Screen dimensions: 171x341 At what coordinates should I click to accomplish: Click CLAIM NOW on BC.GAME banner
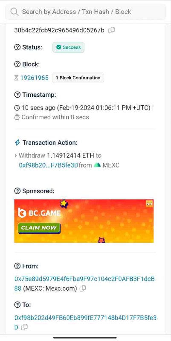click(39, 228)
